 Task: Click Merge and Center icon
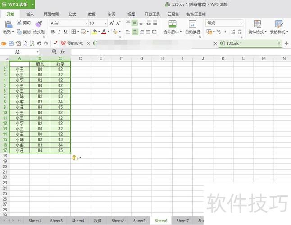[x=173, y=24]
